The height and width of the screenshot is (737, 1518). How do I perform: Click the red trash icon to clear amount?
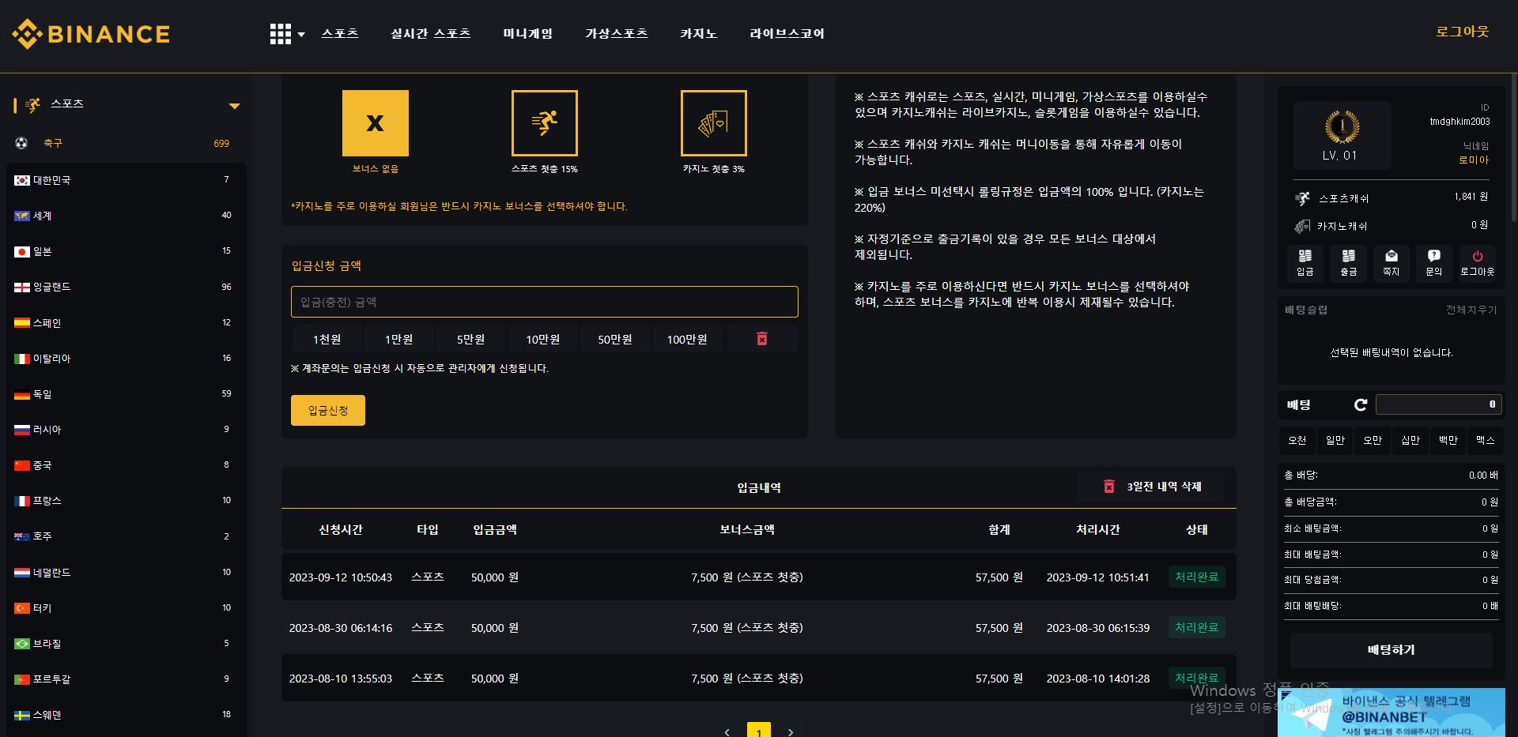tap(761, 339)
